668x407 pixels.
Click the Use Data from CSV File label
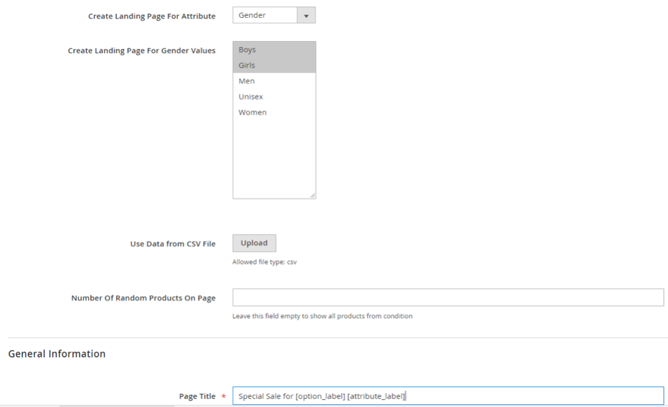173,244
